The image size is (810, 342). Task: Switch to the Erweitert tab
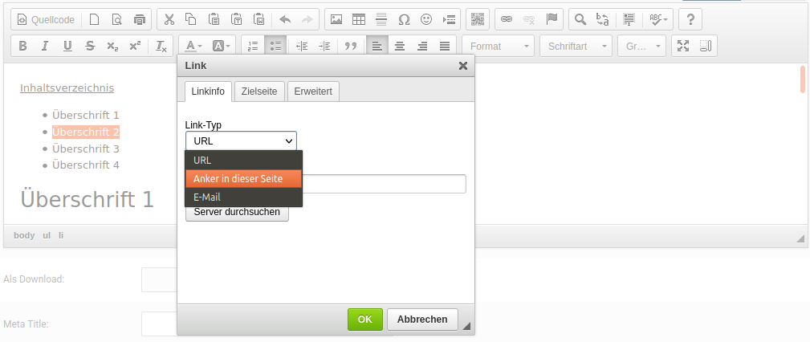click(314, 92)
